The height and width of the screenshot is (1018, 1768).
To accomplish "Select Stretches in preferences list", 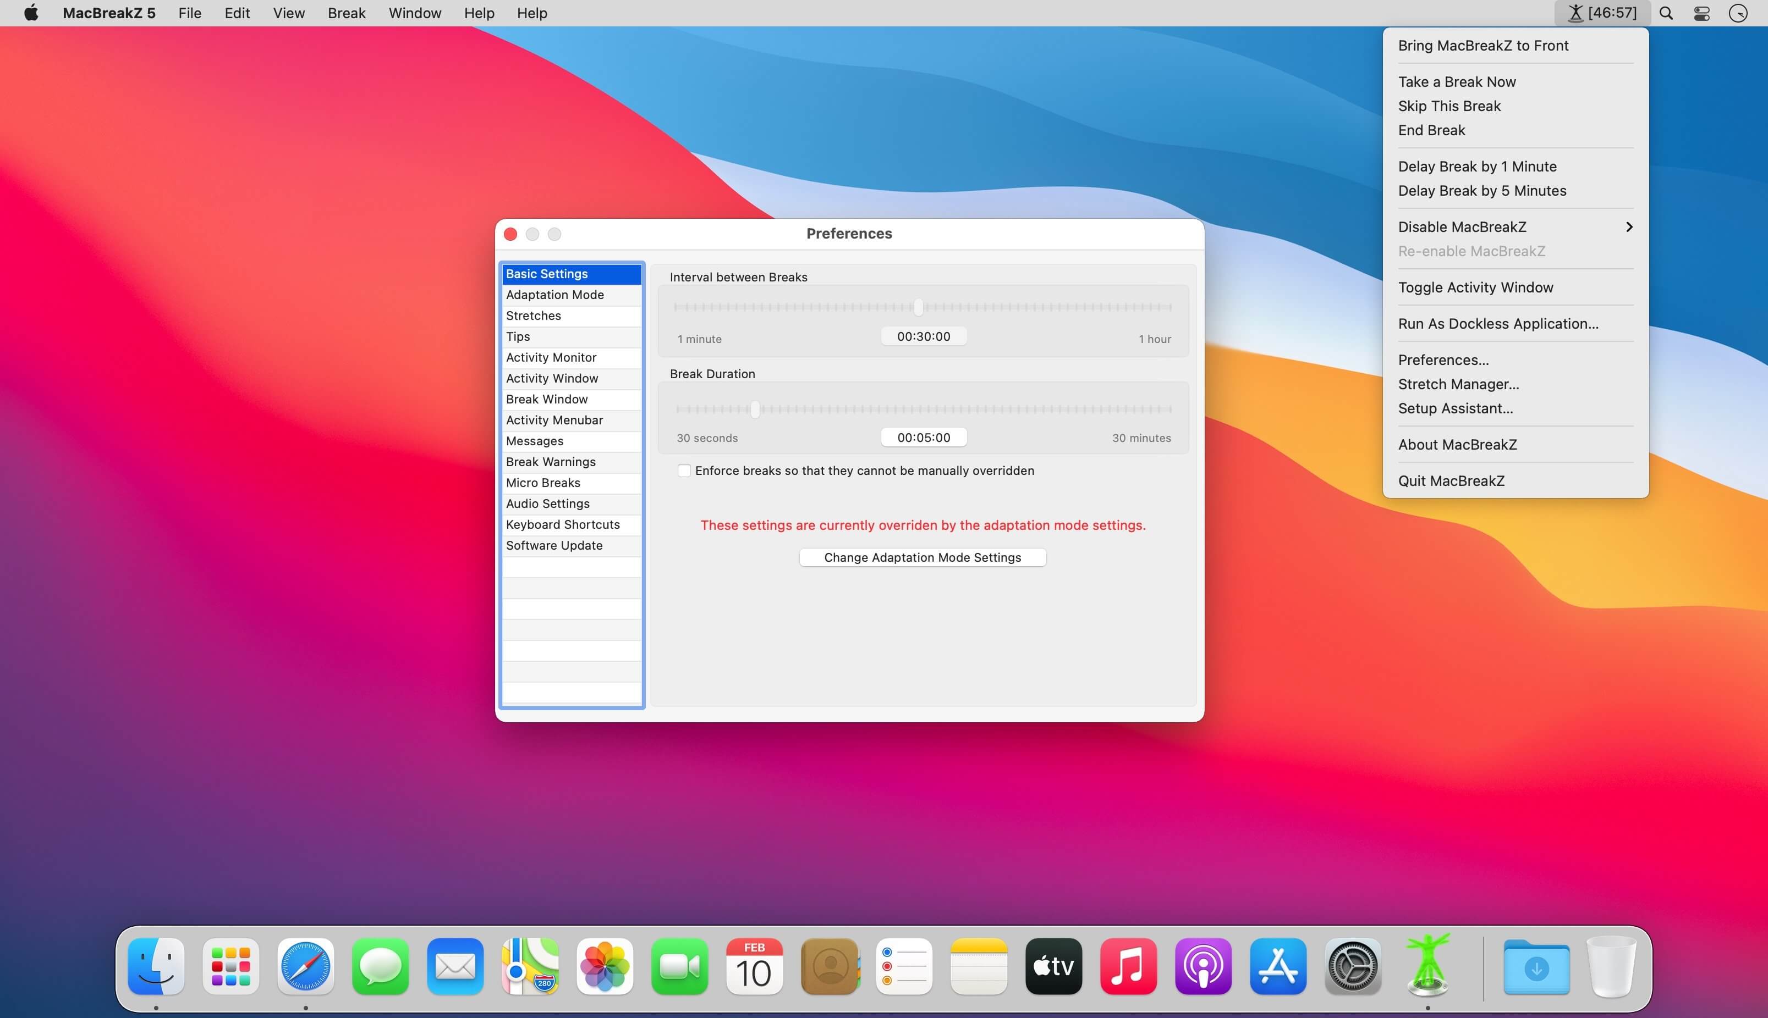I will 572,316.
